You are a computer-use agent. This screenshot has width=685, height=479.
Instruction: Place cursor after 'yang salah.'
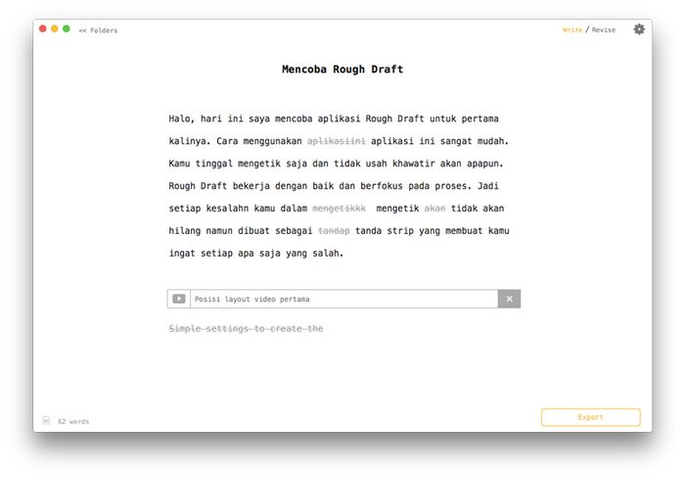(344, 254)
